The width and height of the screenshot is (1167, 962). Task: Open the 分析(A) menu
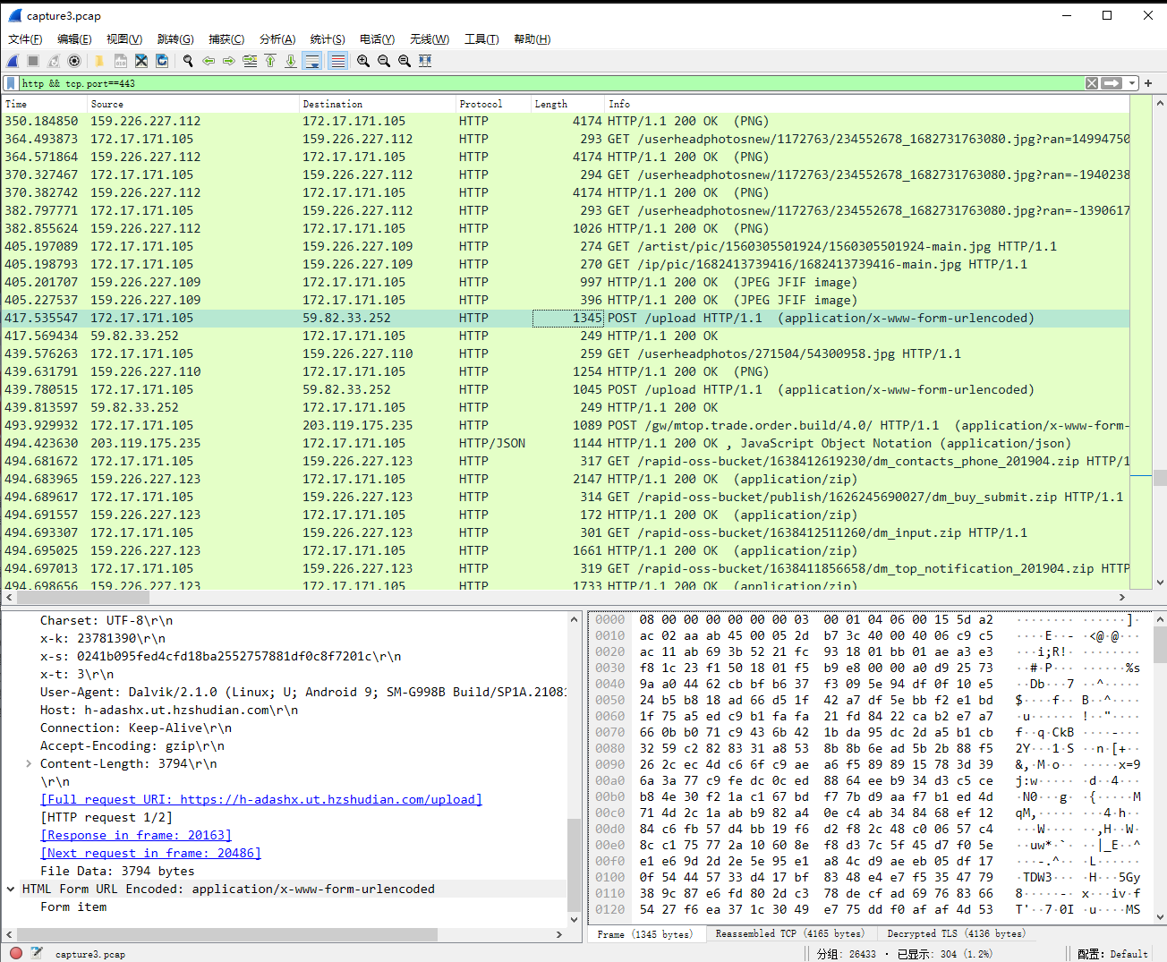coord(277,39)
